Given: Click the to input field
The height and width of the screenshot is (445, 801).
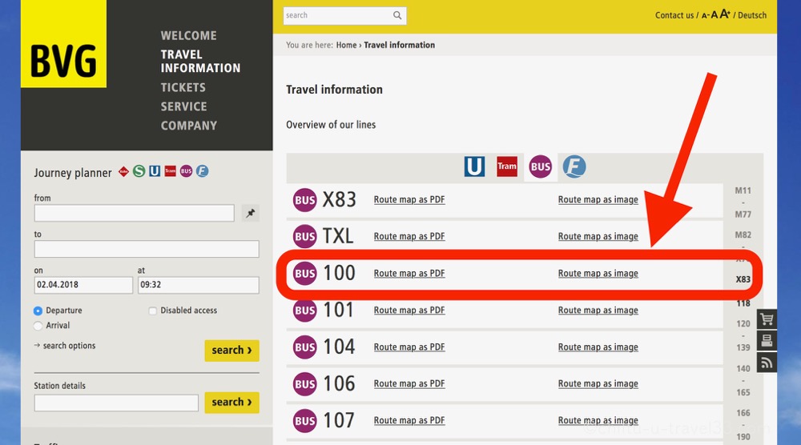Looking at the screenshot, I should [x=147, y=249].
